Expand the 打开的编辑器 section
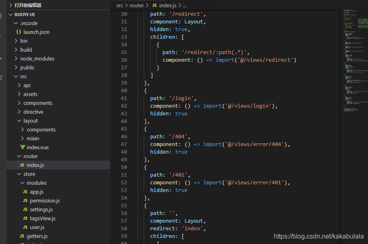 click(11, 5)
